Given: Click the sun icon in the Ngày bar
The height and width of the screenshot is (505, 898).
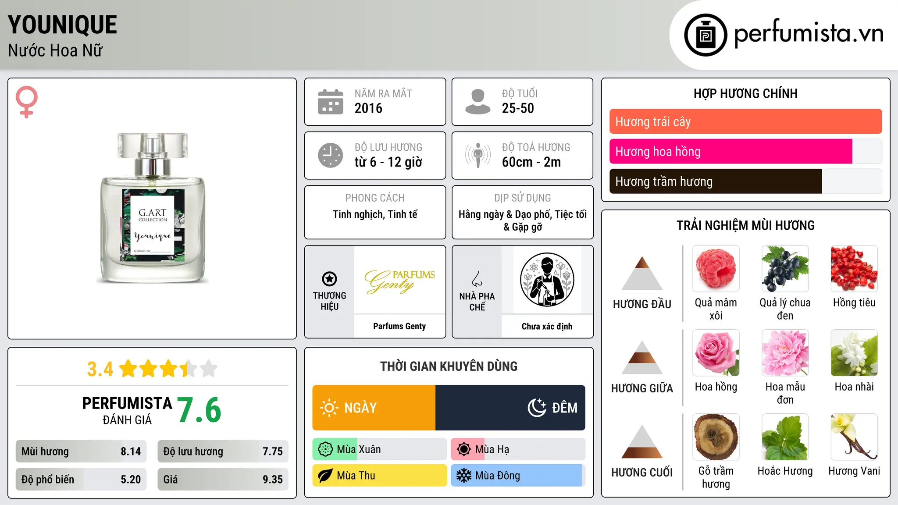Looking at the screenshot, I should [x=329, y=408].
